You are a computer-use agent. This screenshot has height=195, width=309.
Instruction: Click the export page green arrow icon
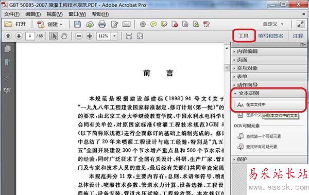click(196, 24)
